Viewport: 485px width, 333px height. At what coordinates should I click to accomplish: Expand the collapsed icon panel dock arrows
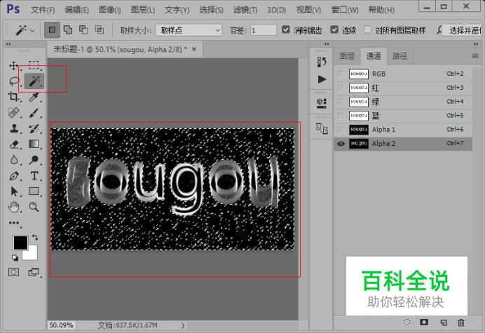tap(327, 44)
